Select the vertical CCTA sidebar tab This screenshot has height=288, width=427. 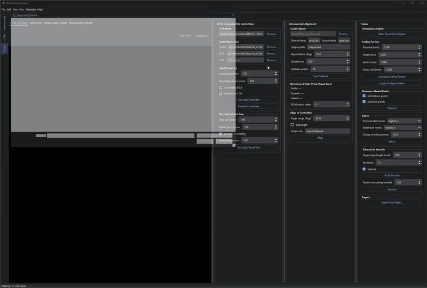point(4,37)
